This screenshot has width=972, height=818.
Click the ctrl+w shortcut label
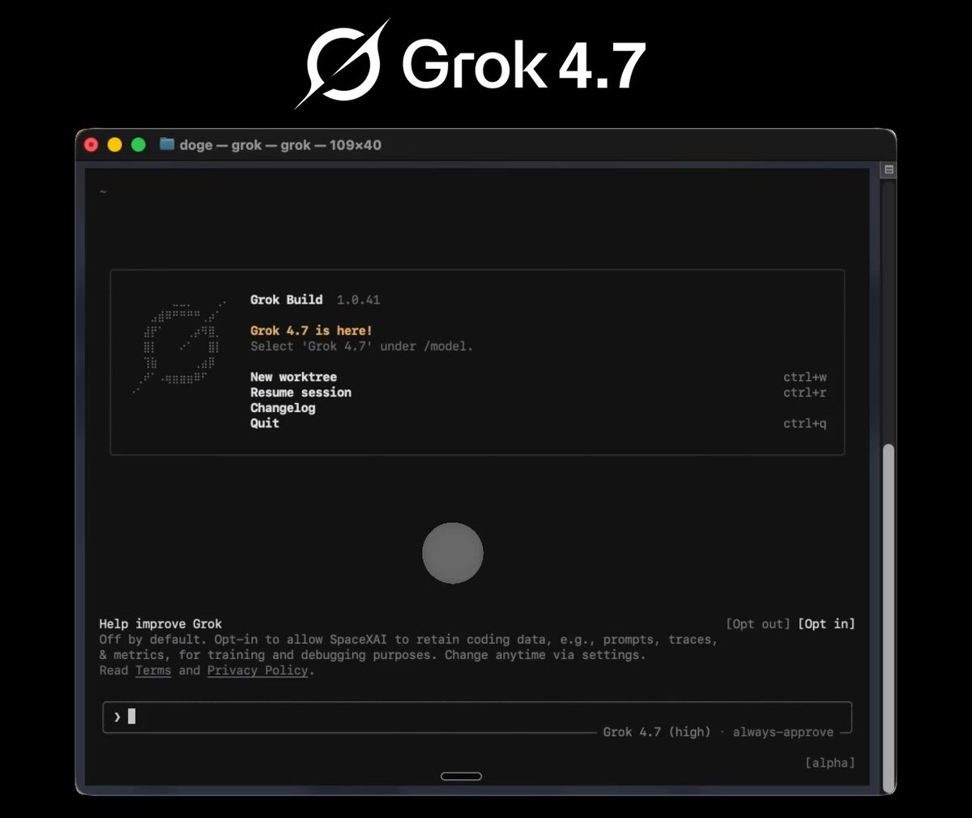point(805,377)
